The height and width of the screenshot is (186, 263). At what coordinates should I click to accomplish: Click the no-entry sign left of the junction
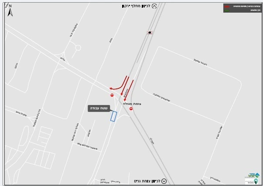112,95
